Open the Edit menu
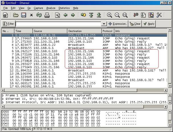173x132 pixels. (x=13, y=8)
